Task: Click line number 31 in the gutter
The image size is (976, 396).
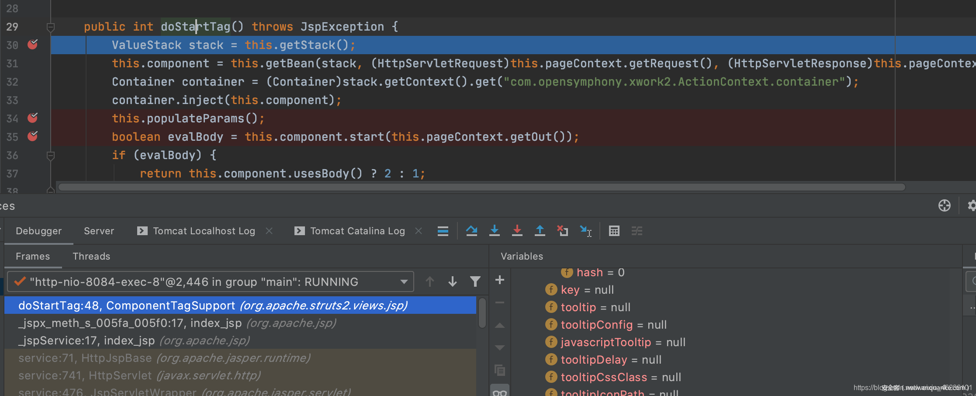Action: coord(12,63)
